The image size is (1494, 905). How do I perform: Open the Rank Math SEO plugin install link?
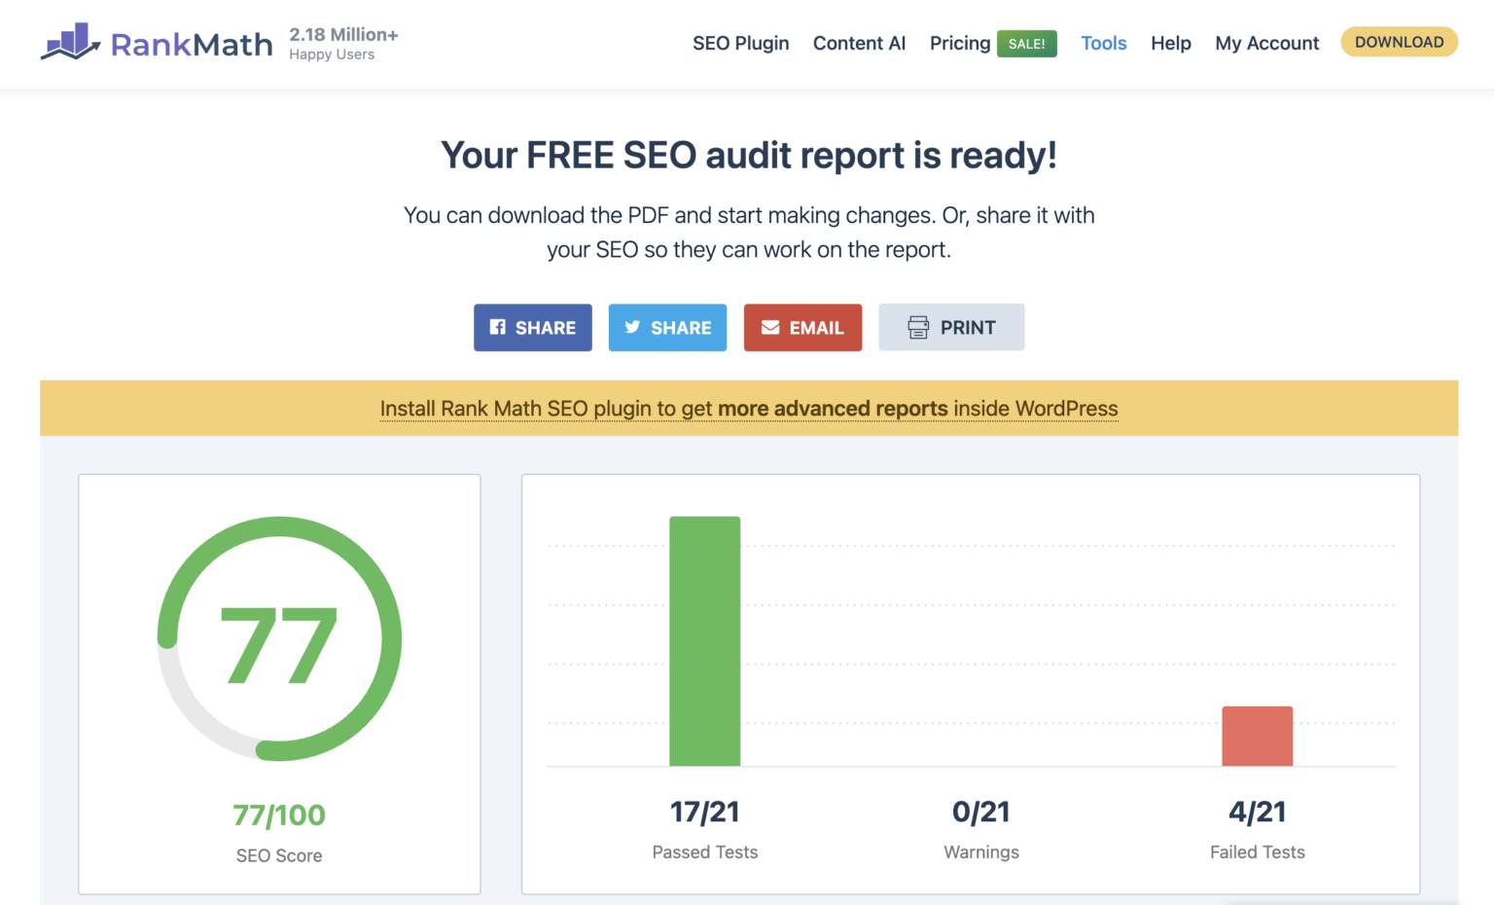click(749, 408)
